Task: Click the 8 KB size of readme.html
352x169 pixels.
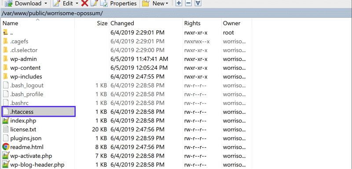Action: pyautogui.click(x=101, y=147)
